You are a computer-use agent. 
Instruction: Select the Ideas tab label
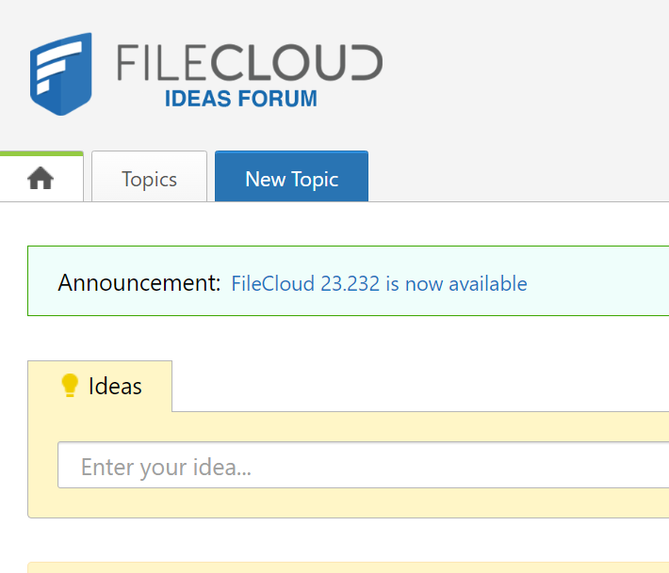coord(100,386)
